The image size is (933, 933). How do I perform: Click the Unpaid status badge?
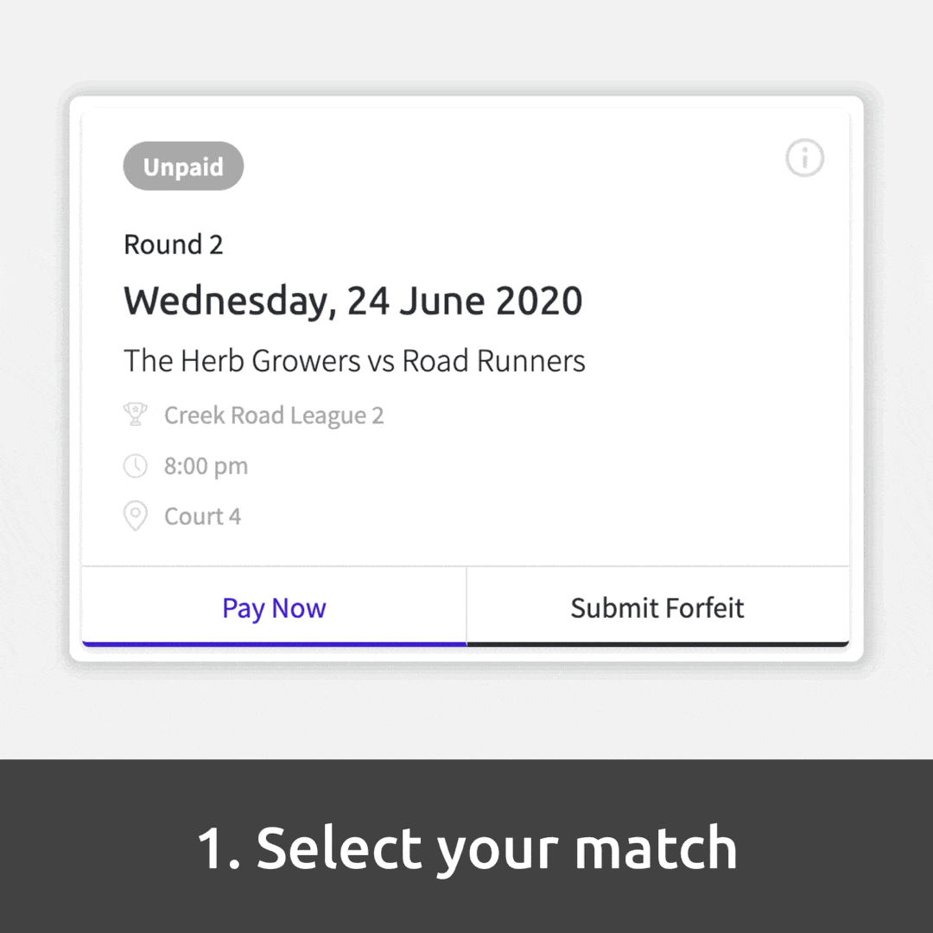point(183,166)
